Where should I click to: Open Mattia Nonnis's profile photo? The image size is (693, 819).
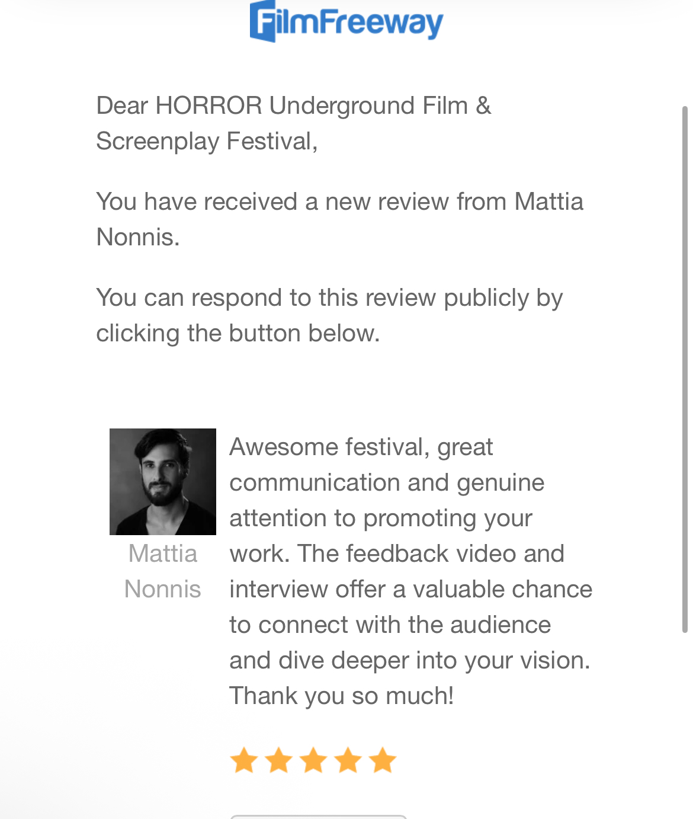point(163,481)
